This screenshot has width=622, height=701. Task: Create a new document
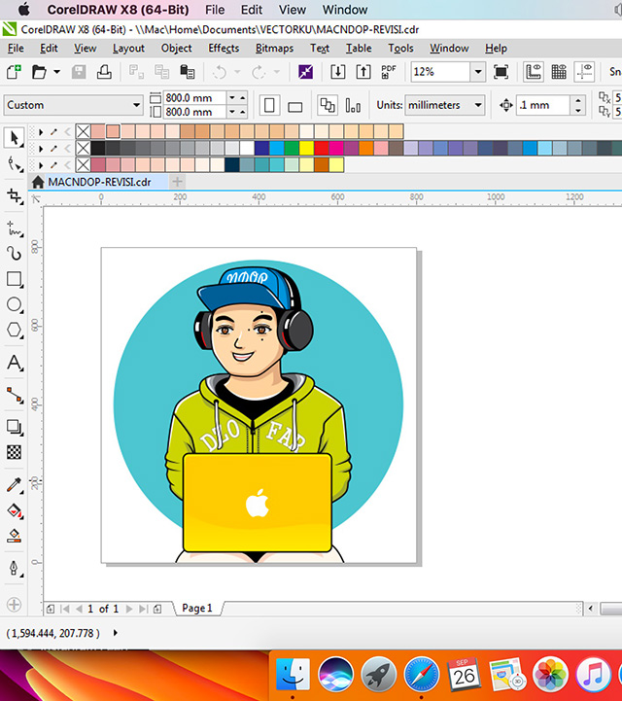pos(14,72)
